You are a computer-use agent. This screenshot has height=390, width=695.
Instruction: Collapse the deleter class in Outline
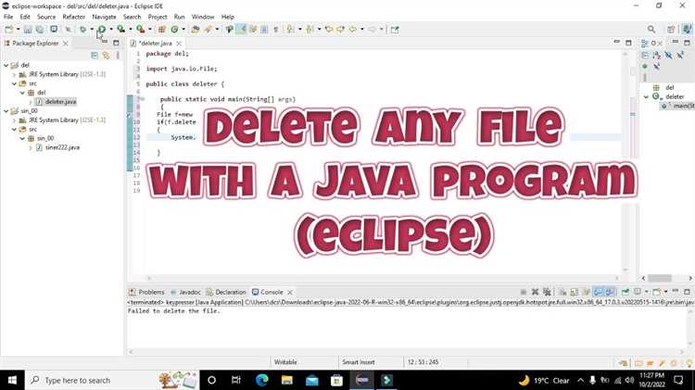coord(646,96)
